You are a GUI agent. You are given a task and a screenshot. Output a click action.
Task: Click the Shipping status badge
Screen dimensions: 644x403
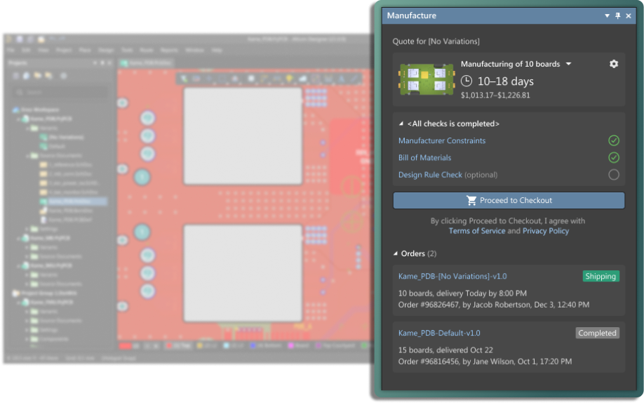(x=600, y=277)
